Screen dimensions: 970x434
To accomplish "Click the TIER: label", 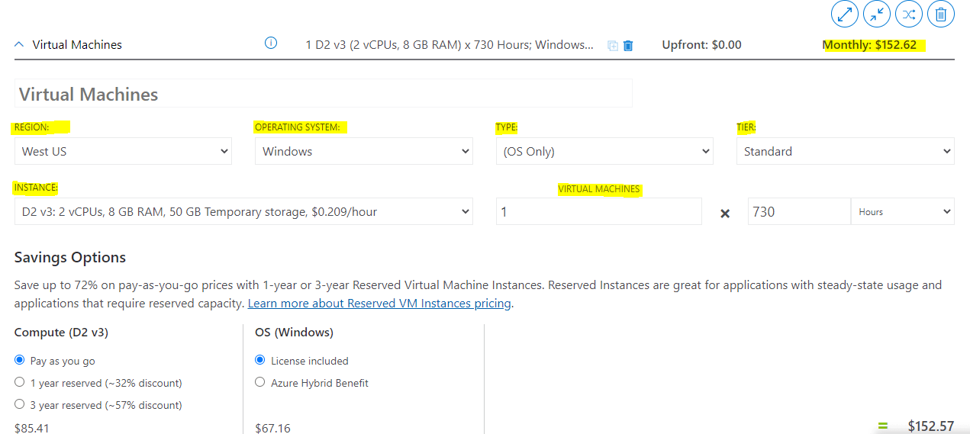I will 746,127.
